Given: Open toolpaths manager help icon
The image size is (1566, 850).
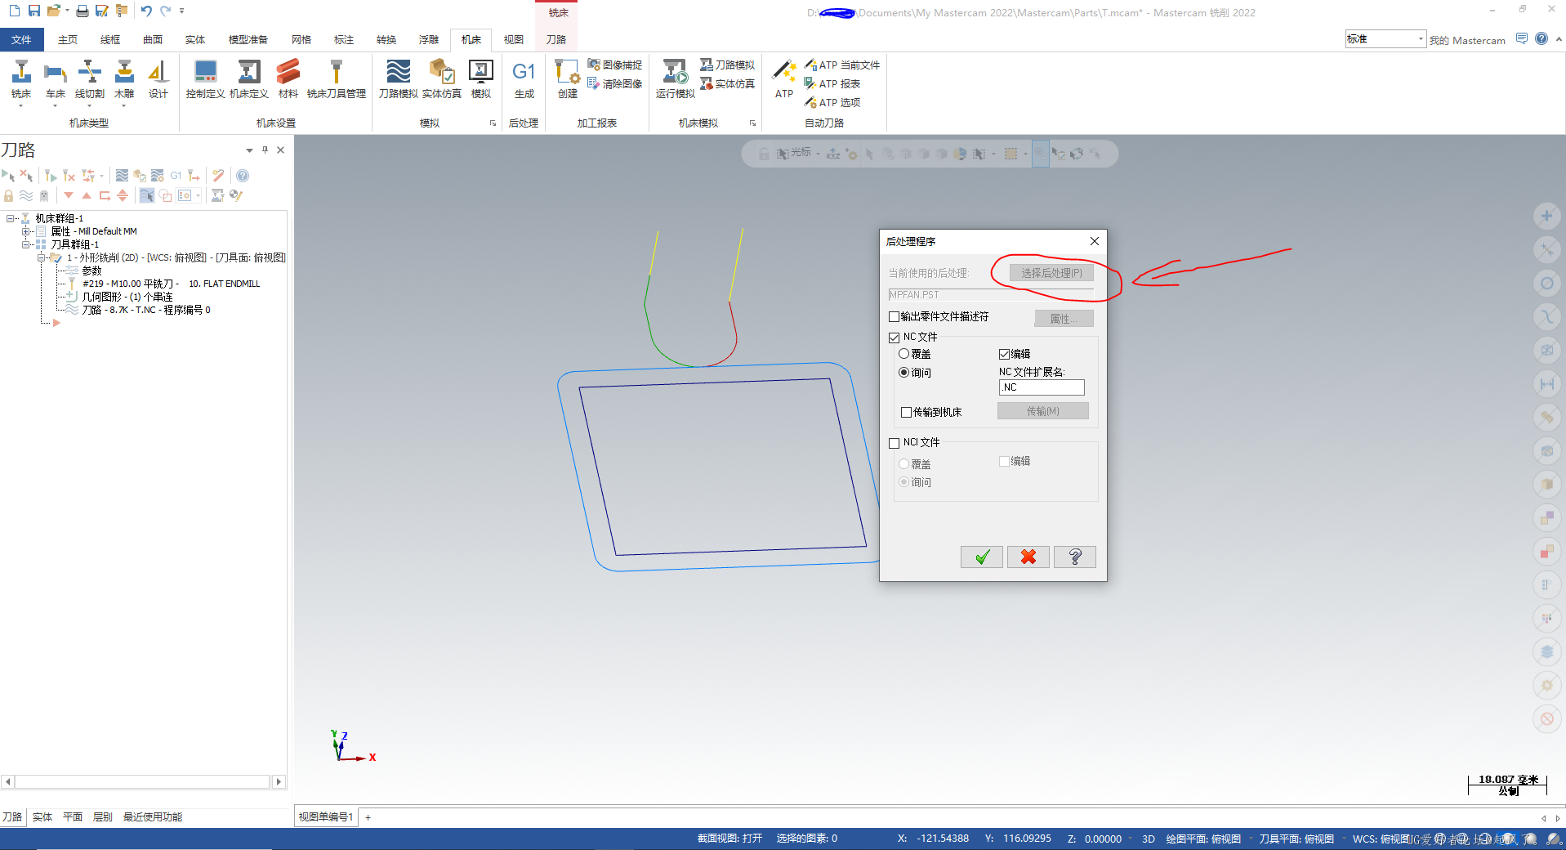Looking at the screenshot, I should tap(243, 176).
